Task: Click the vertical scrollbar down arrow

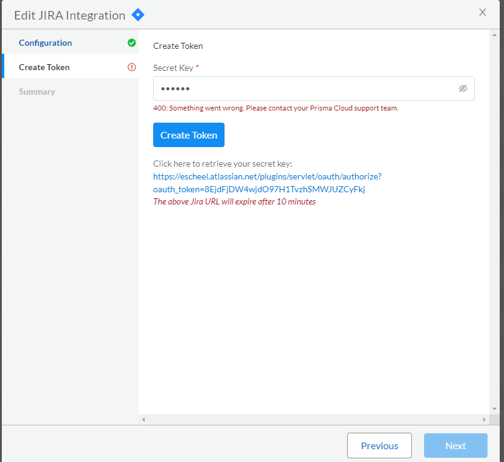Action: click(x=494, y=408)
